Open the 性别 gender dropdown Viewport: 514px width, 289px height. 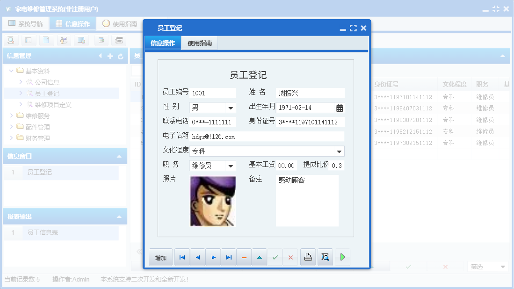[232, 108]
